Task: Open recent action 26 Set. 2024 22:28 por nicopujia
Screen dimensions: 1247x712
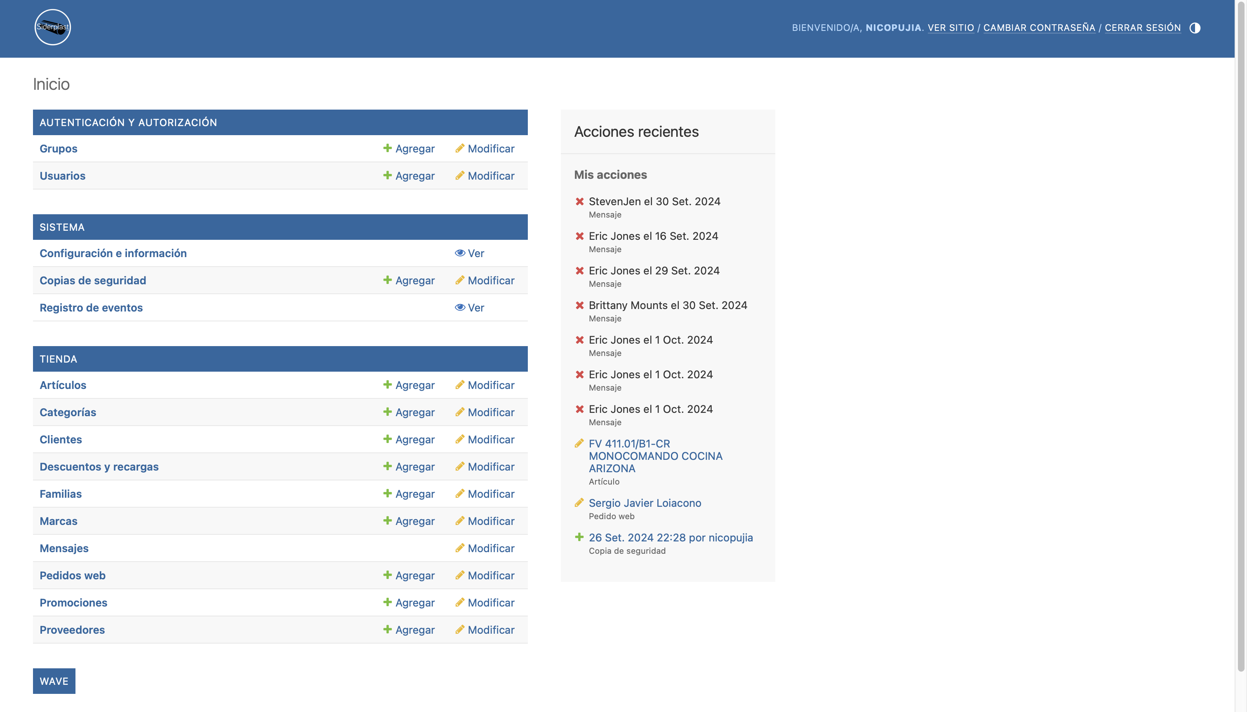Action: 671,537
